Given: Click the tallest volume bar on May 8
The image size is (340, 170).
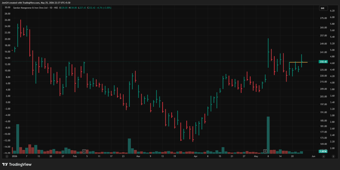Looking at the screenshot, I should coord(268,135).
